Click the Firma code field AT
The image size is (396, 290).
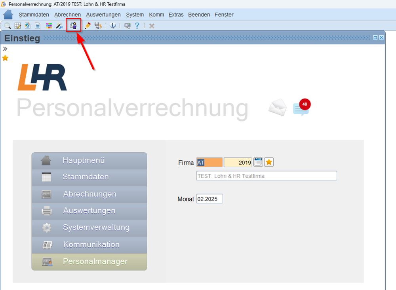(209, 162)
